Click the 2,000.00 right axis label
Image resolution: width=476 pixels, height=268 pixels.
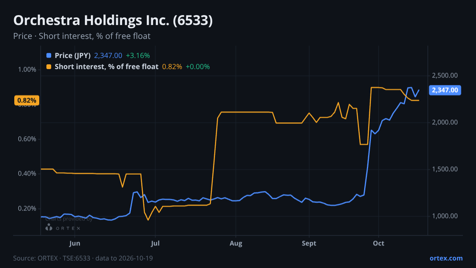[x=445, y=122]
